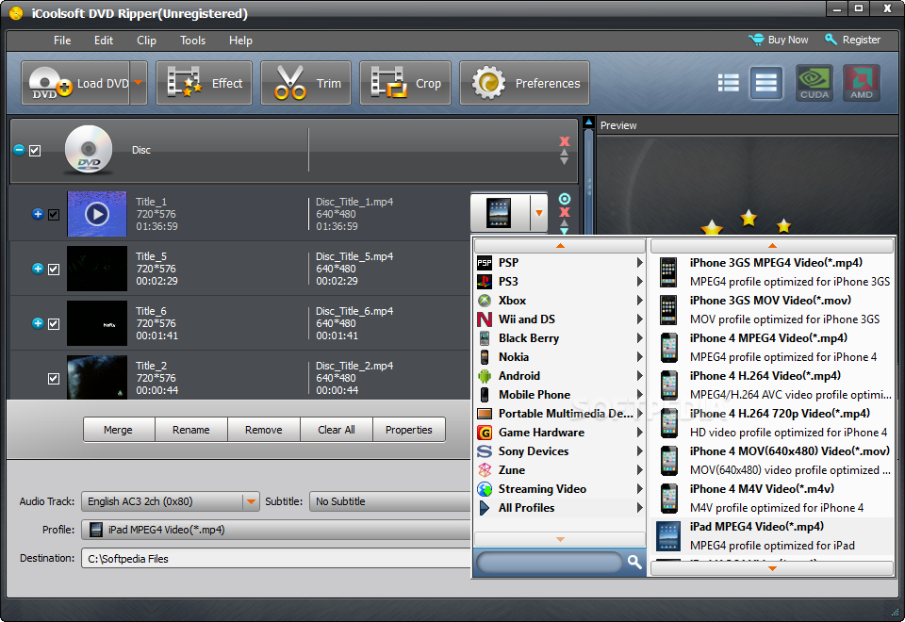
Task: Open Preferences gear button
Action: (x=525, y=83)
